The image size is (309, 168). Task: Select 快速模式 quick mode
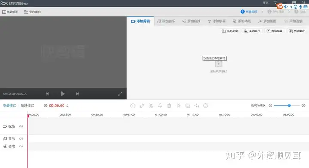tap(27, 105)
